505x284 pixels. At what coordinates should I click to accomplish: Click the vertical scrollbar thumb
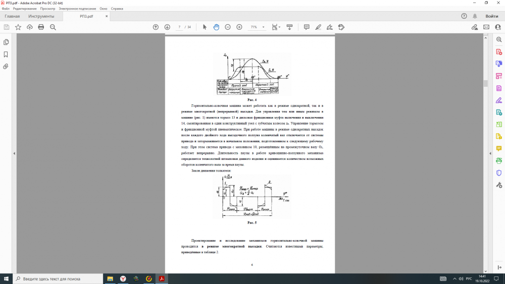[485, 83]
